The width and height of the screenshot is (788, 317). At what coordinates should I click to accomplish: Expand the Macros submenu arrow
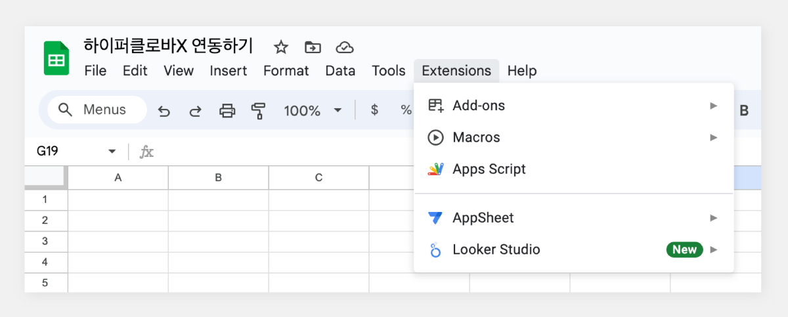click(x=714, y=137)
